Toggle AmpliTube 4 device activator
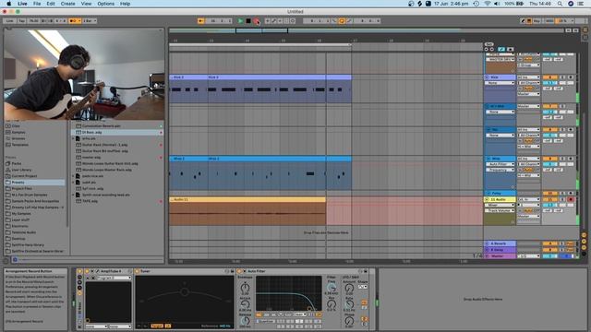This screenshot has width=591, height=332. 87,271
